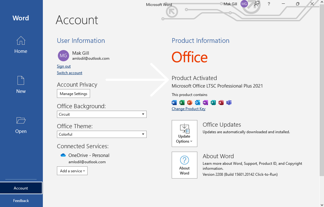Viewport: 324px width, 207px height.
Task: Open Help with the question mark icon
Action: (x=269, y=4)
